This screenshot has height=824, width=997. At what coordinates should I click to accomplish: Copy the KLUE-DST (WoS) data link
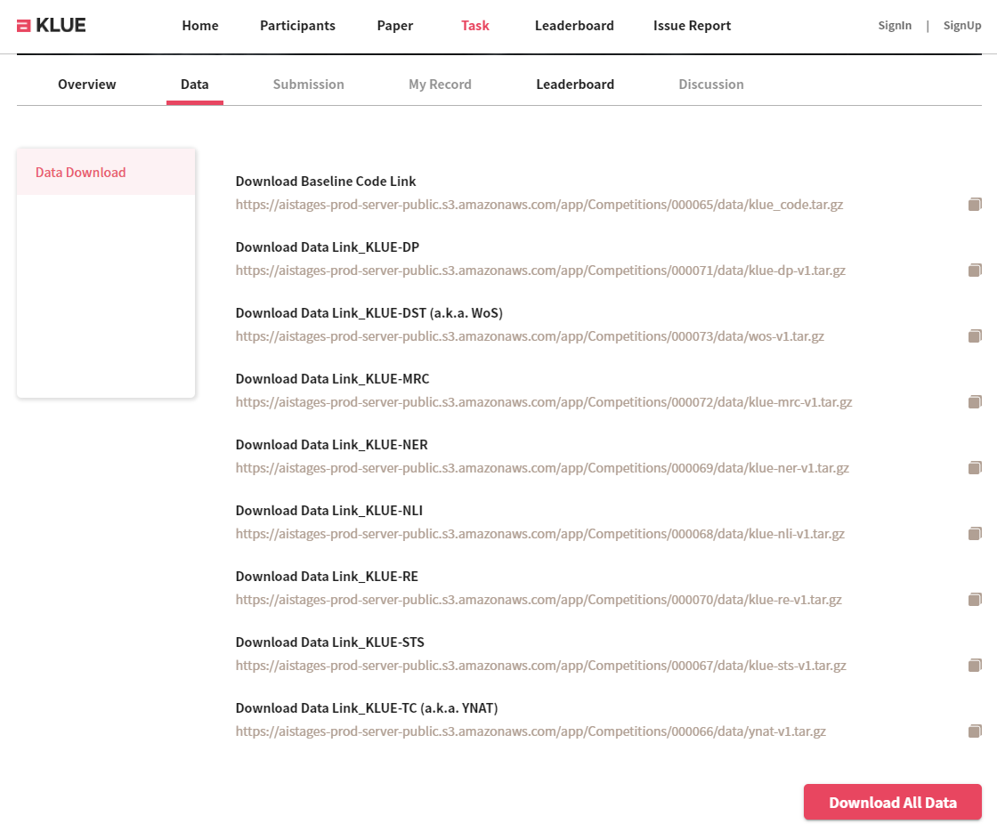click(x=975, y=336)
